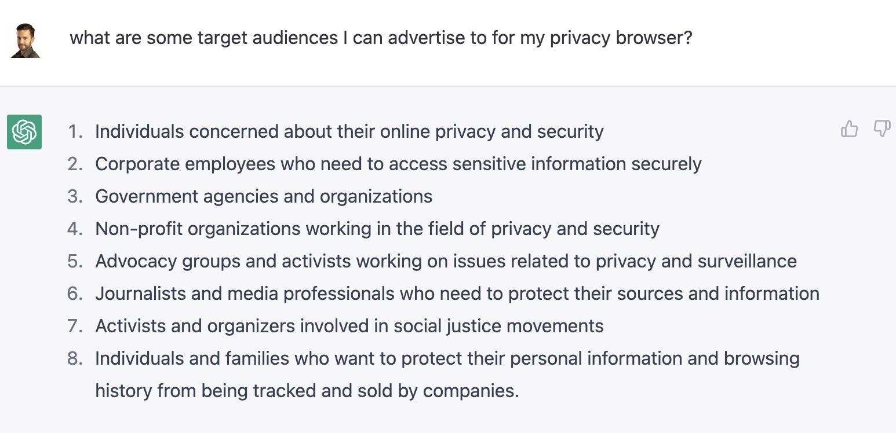Click the thumbs down feedback icon
Image resolution: width=896 pixels, height=433 pixels.
pyautogui.click(x=882, y=129)
